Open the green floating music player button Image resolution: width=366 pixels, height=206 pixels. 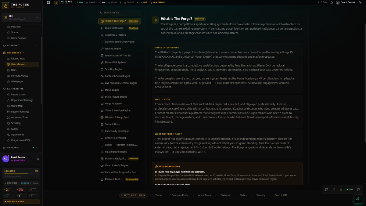[357, 199]
